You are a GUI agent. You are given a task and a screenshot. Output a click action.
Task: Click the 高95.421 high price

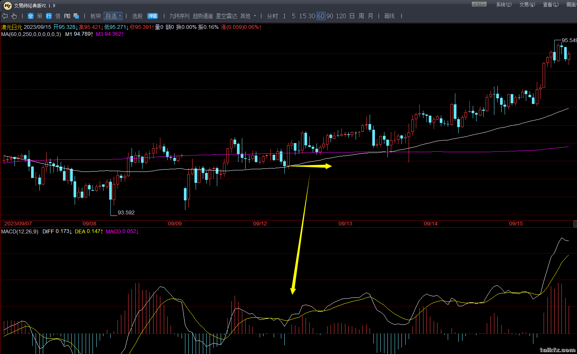click(x=91, y=27)
